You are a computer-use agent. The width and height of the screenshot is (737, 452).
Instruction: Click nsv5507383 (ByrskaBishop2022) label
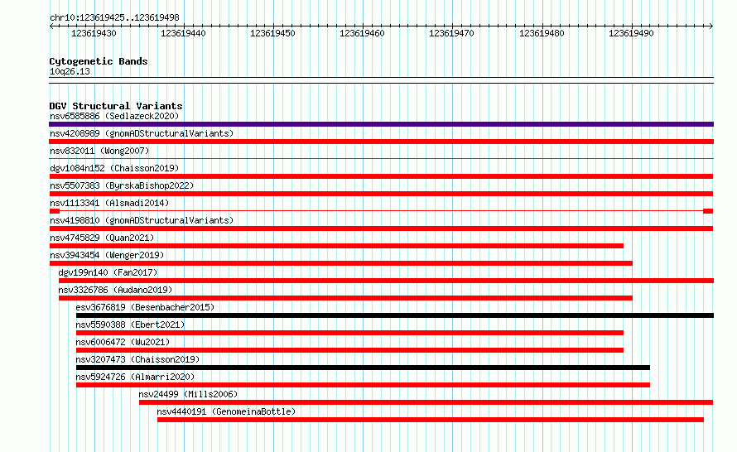[x=122, y=185]
